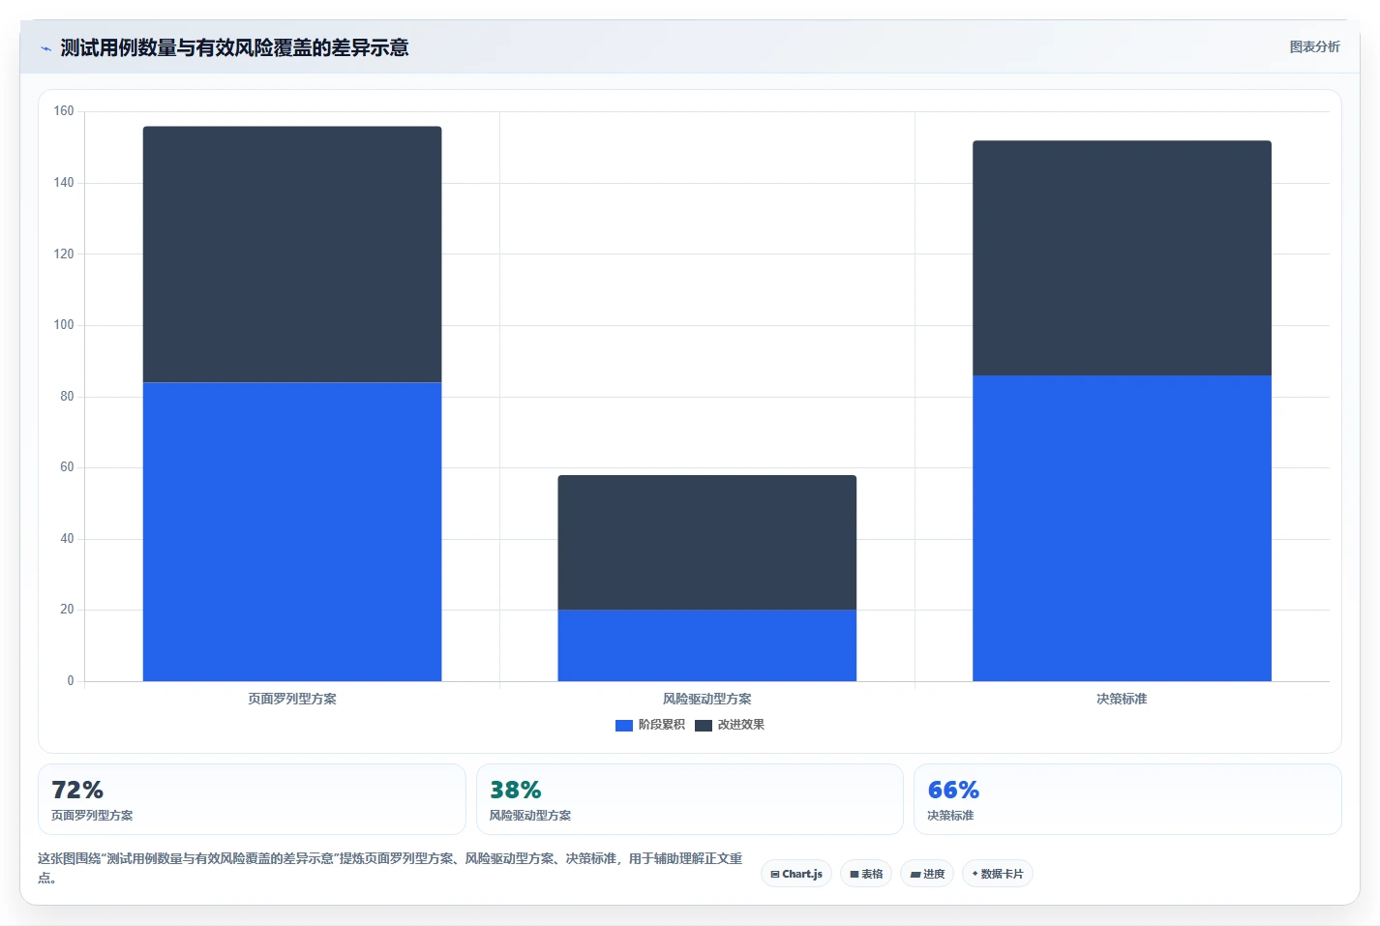Image resolution: width=1380 pixels, height=926 pixels.
Task: Click the 风险驱动型方案 caption under 38%
Action: point(530,816)
